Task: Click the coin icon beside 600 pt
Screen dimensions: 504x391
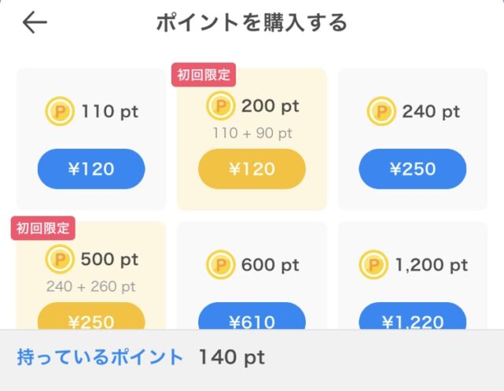Action: 221,265
